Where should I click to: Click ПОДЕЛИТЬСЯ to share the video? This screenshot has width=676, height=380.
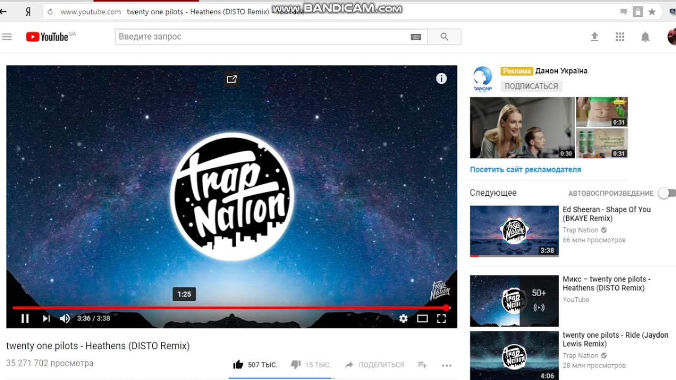click(x=374, y=365)
